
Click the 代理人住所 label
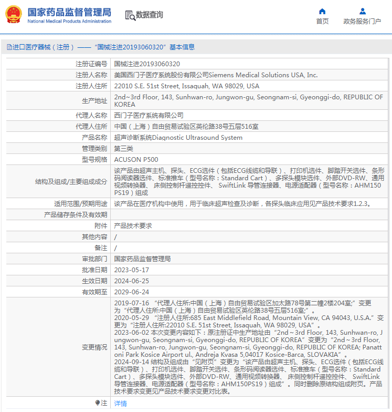tap(91, 126)
